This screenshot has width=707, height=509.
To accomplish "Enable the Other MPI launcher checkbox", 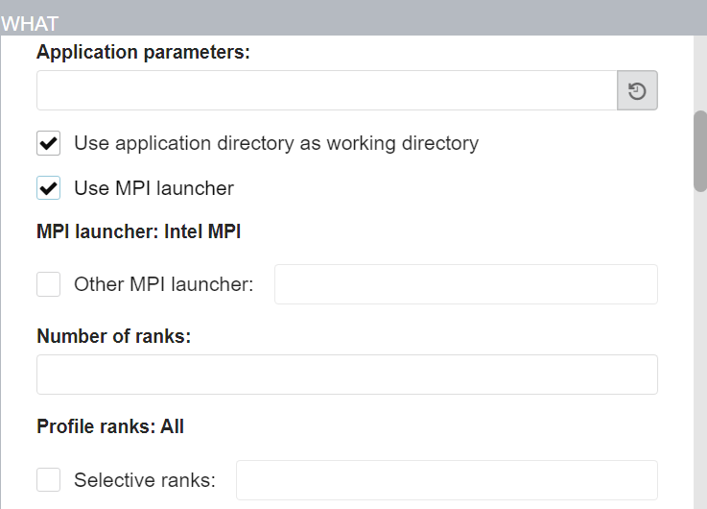I will tap(49, 284).
